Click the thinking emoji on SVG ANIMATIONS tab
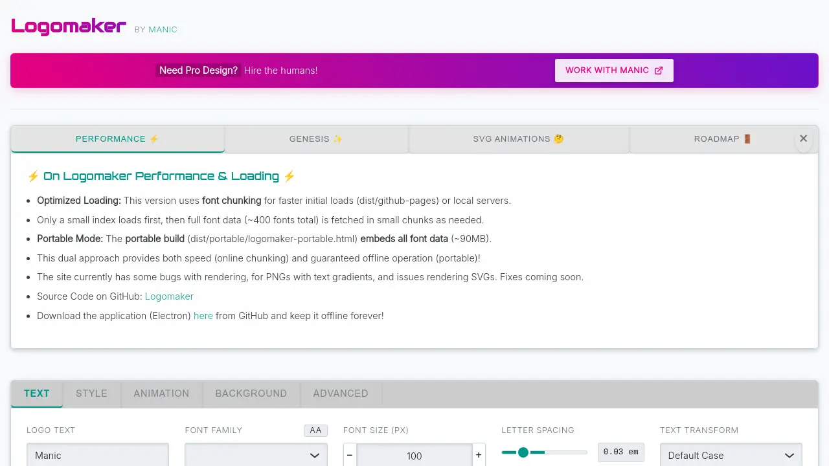Screen dimensions: 829x466 coord(560,139)
